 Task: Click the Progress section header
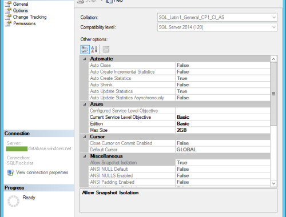39,188
